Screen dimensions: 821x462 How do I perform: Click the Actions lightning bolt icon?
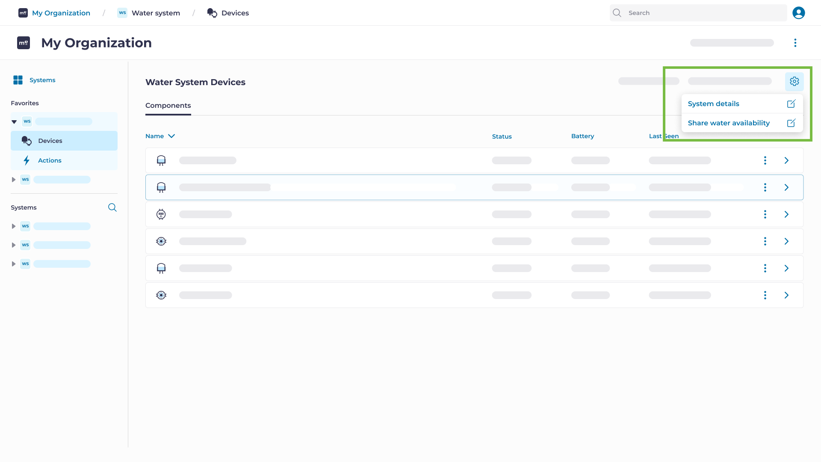pos(27,160)
